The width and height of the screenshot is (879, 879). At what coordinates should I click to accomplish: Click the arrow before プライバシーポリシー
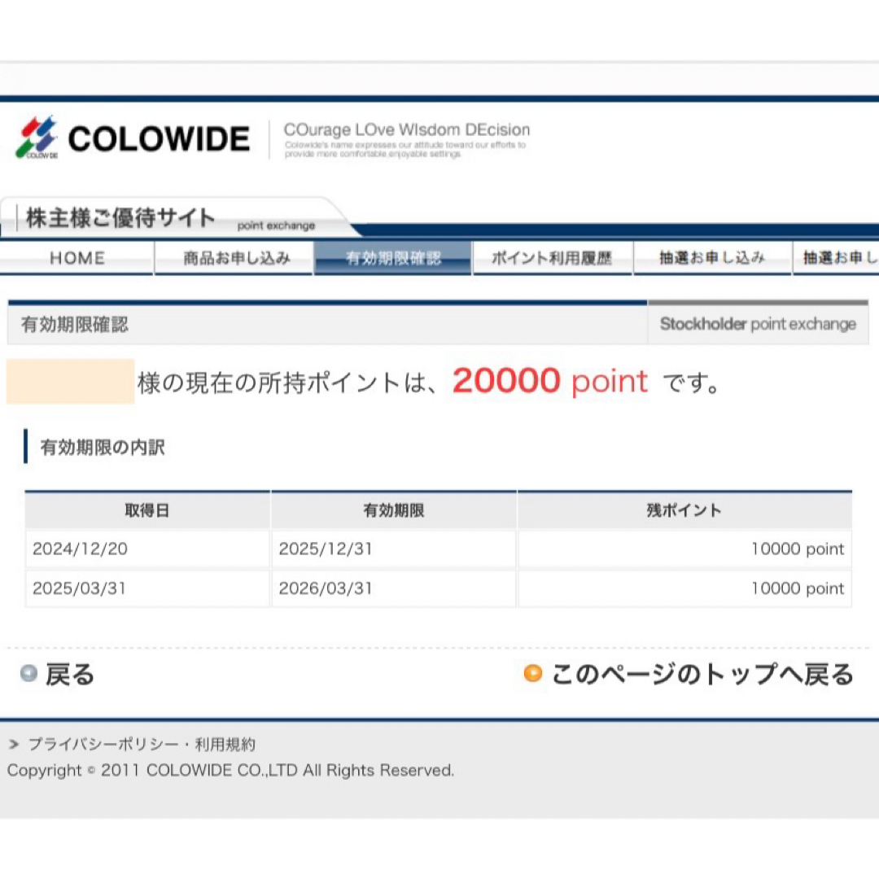[14, 744]
